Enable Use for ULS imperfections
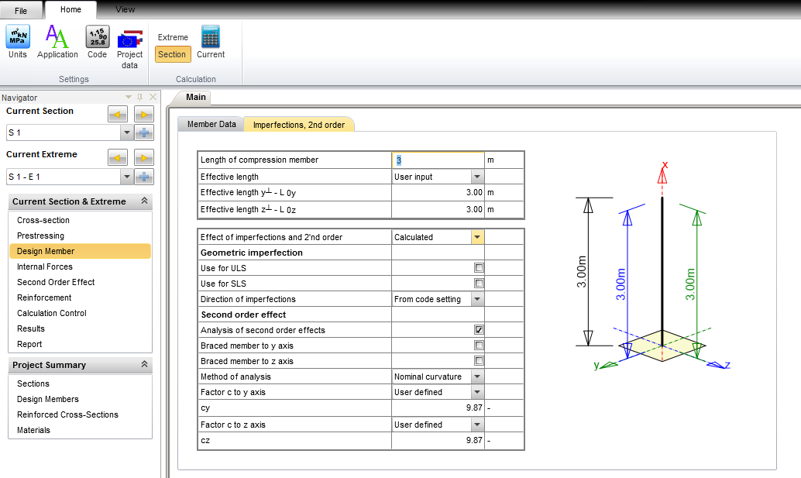The height and width of the screenshot is (478, 801). click(478, 267)
